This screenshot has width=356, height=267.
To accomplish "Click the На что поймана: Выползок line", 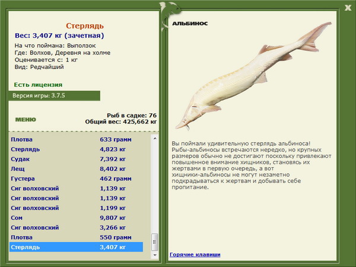I will click(x=55, y=46).
